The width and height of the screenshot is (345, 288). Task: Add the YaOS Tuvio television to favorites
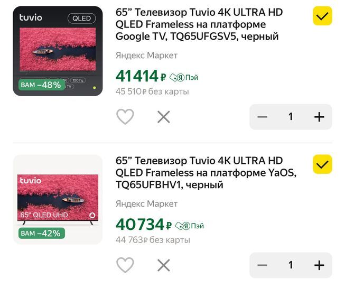[125, 265]
